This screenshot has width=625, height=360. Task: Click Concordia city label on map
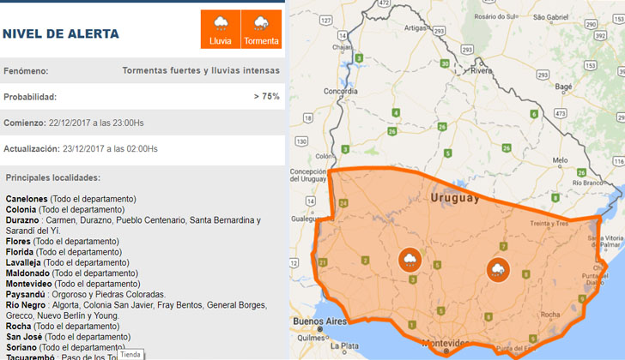[340, 91]
